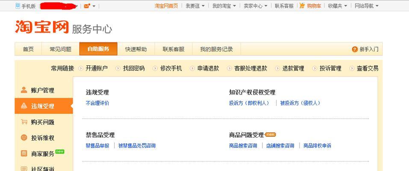The width and height of the screenshot is (409, 171).
Task: Open the 卖家中心 dropdown
Action: (256, 6)
